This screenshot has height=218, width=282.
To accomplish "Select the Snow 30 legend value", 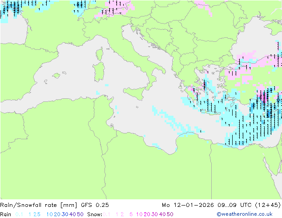I will [x=155, y=214].
